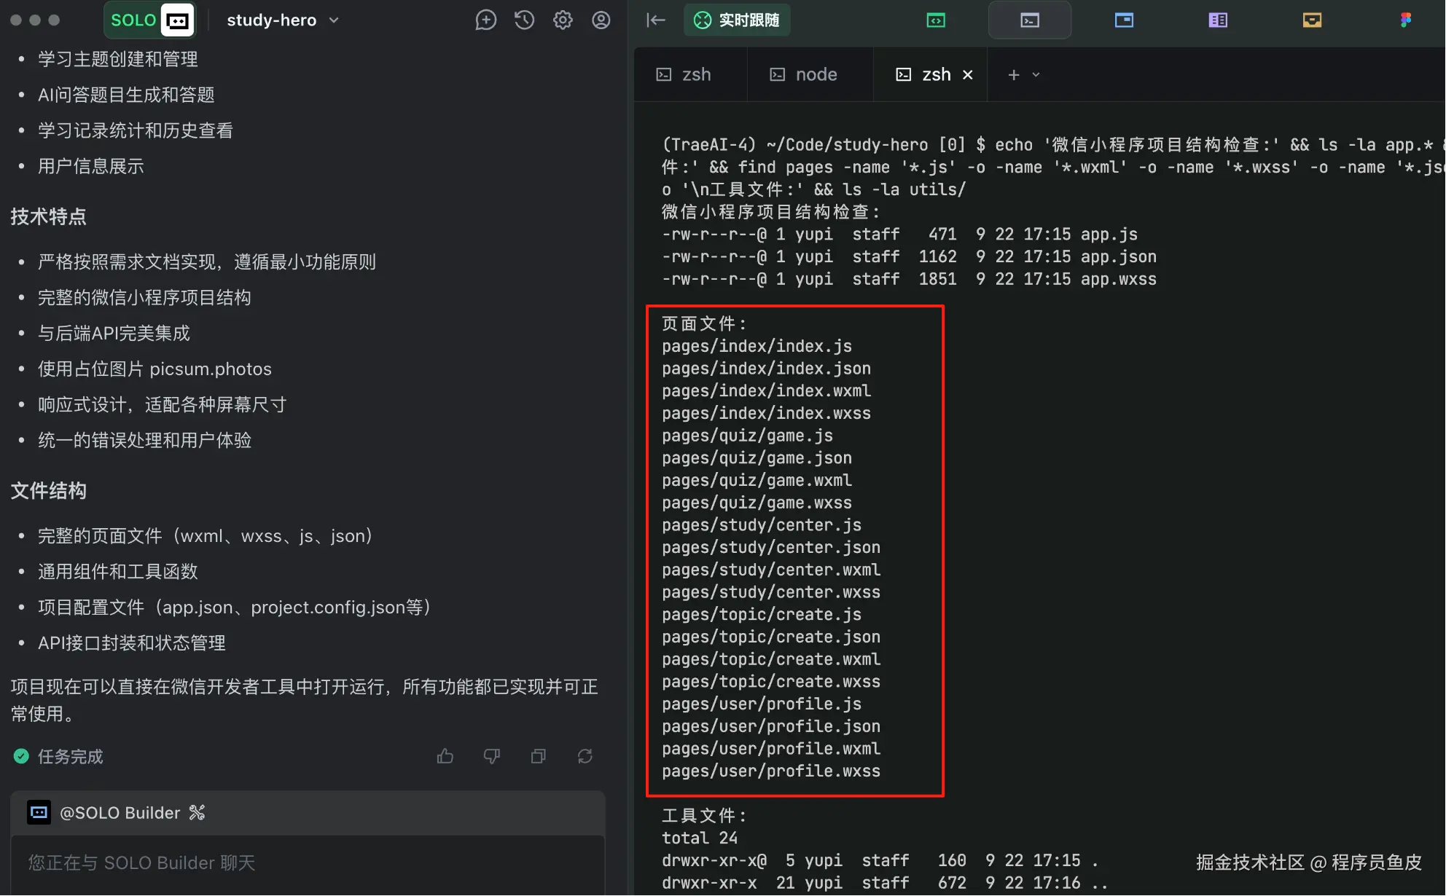Open the new terminal profile dropdown chevron
The height and width of the screenshot is (896, 1446).
pyautogui.click(x=1036, y=75)
